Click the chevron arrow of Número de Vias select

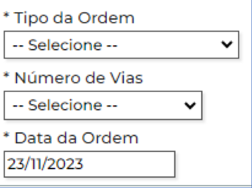[190, 106]
